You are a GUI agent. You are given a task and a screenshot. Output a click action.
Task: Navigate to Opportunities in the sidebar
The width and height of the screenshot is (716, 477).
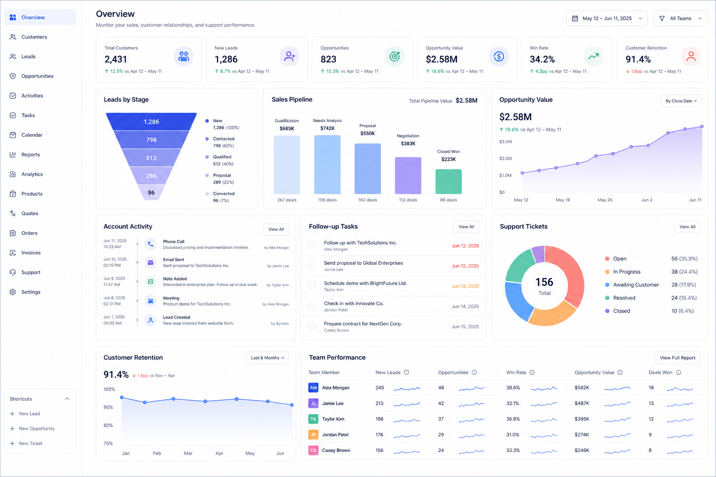pos(40,76)
